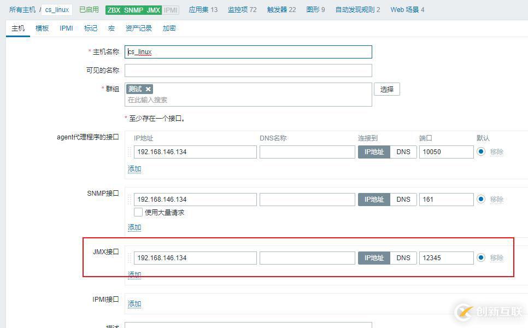Switch the JMX interface connection to DNS

pyautogui.click(x=403, y=257)
